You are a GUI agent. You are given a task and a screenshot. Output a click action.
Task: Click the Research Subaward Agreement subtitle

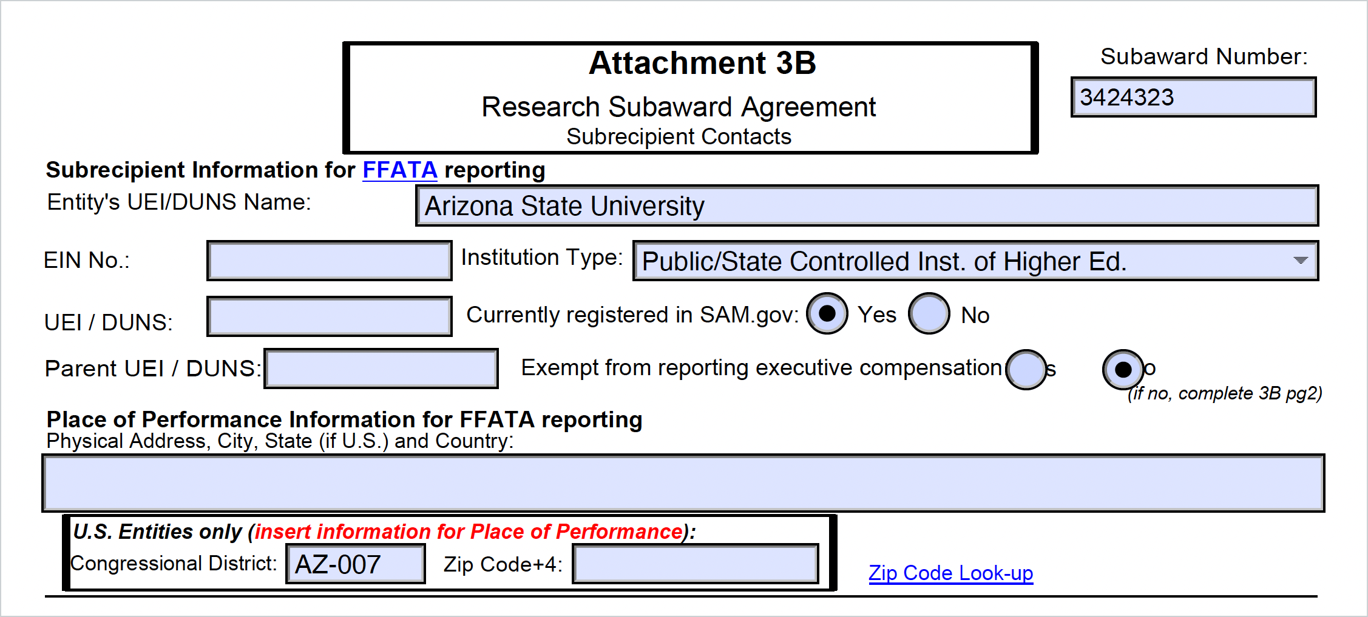678,107
